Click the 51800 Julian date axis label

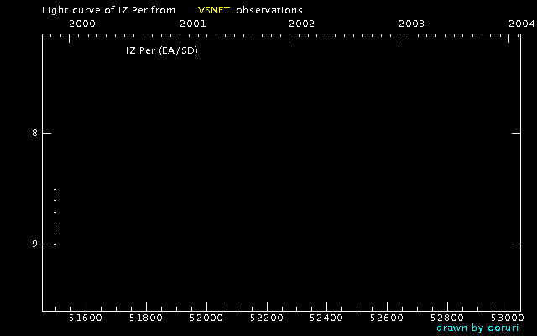click(145, 318)
